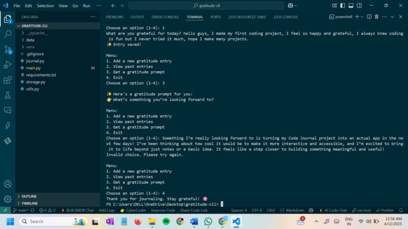Open the File menu

(17, 6)
